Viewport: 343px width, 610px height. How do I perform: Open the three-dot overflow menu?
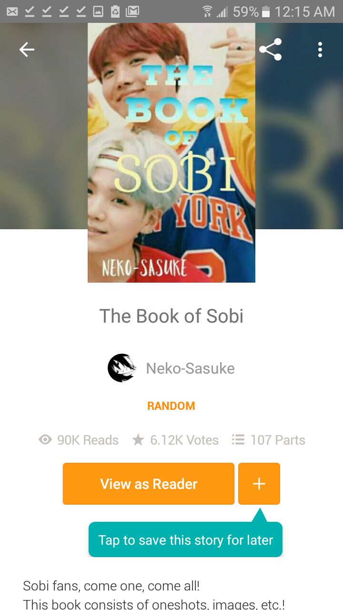tap(320, 50)
